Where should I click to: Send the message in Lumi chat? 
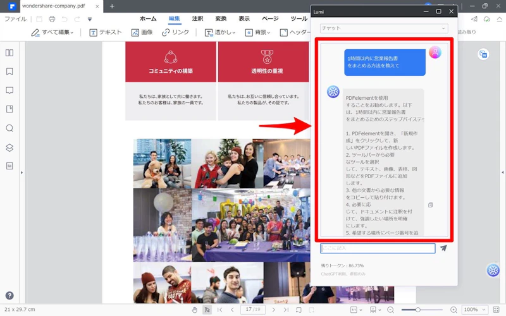coord(443,248)
